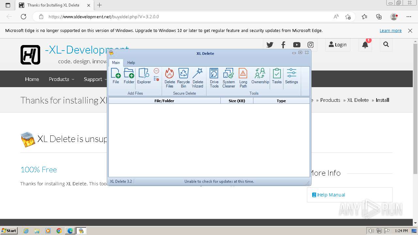Click the red minus remove-item icon
This screenshot has height=235, width=418.
[156, 71]
